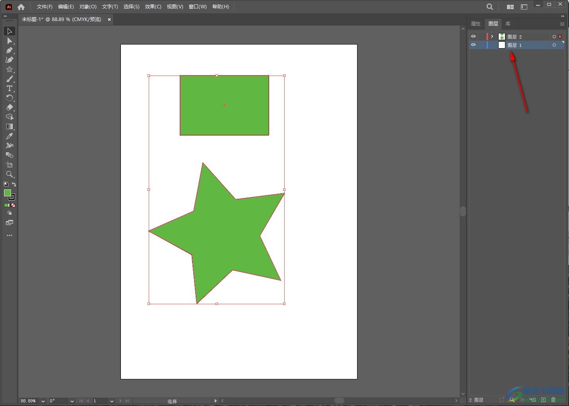Open rotation angle dropdown

(72, 401)
